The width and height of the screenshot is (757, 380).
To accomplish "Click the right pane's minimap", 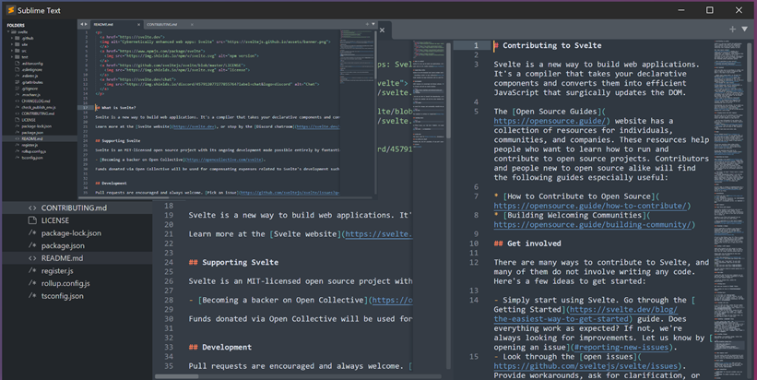I will (x=728, y=208).
